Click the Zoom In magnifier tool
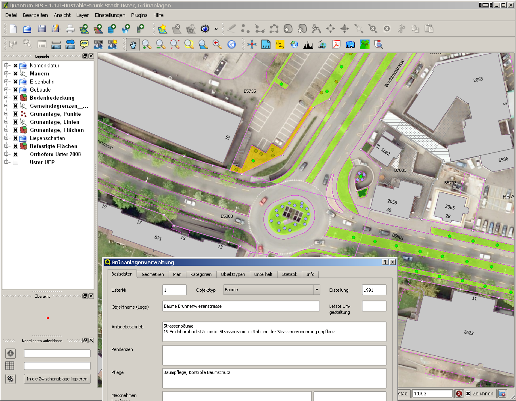 click(x=146, y=44)
